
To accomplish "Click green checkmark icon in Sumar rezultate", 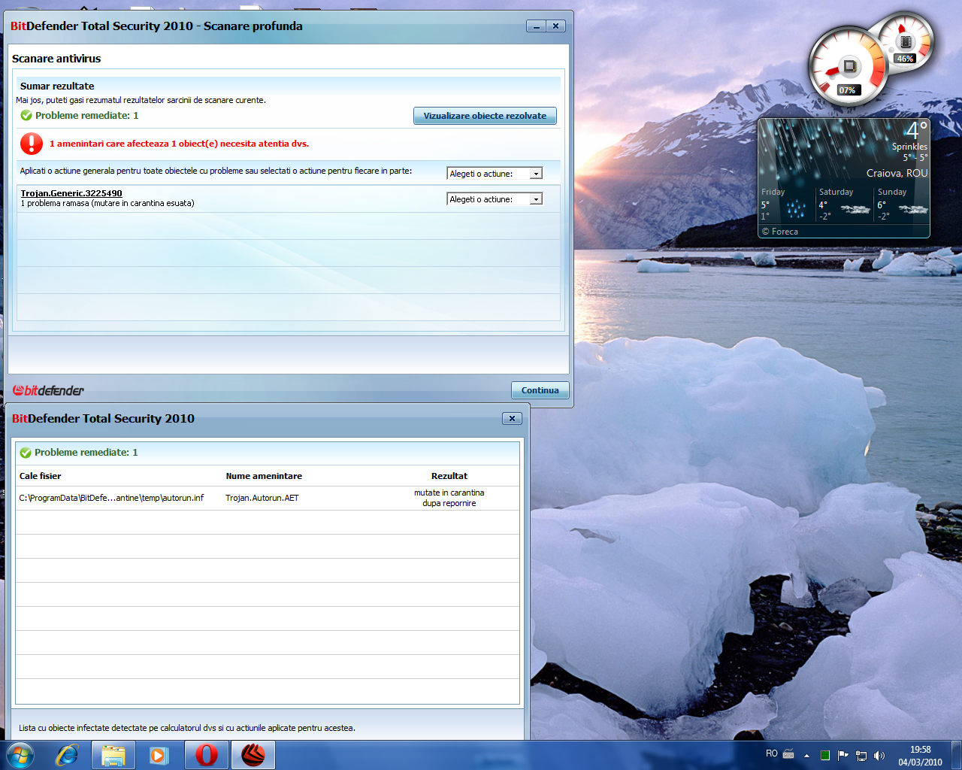I will click(x=26, y=116).
